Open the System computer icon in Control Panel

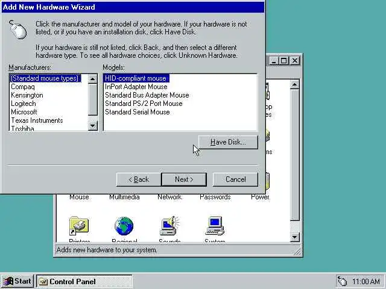coord(215,226)
